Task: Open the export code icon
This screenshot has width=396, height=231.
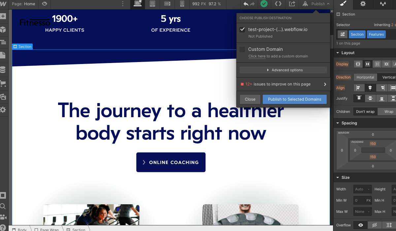Action: (278, 4)
